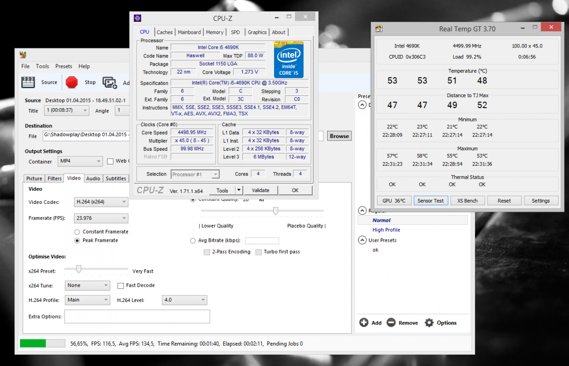The width and height of the screenshot is (569, 366).
Task: Click the Source clapperboard icon in HandBrake
Action: [x=28, y=82]
